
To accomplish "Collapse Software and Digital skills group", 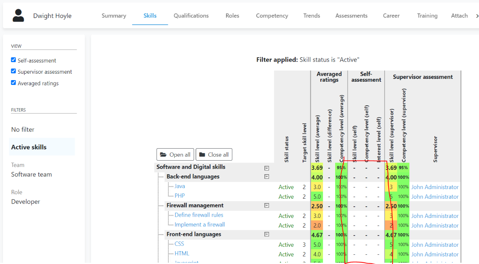I will pyautogui.click(x=266, y=168).
